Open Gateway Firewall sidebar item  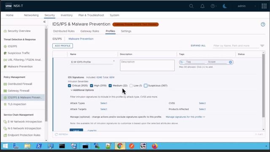click(x=19, y=91)
